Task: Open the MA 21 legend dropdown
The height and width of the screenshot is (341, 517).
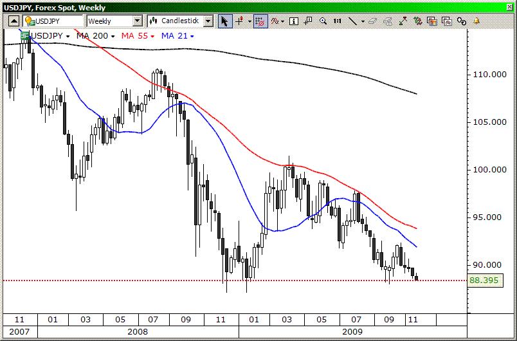Action: click(x=192, y=36)
